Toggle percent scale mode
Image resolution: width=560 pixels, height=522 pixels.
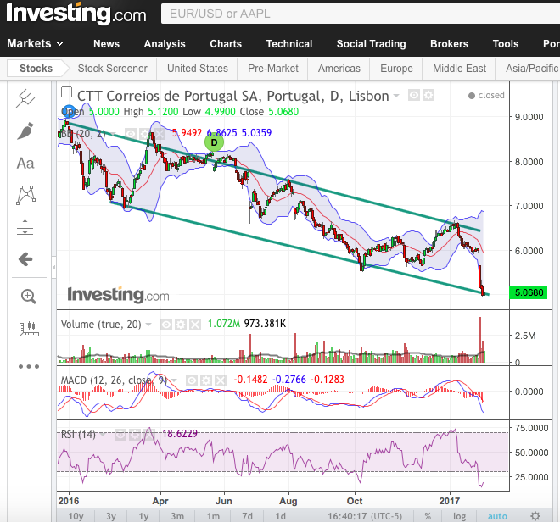[x=428, y=516]
